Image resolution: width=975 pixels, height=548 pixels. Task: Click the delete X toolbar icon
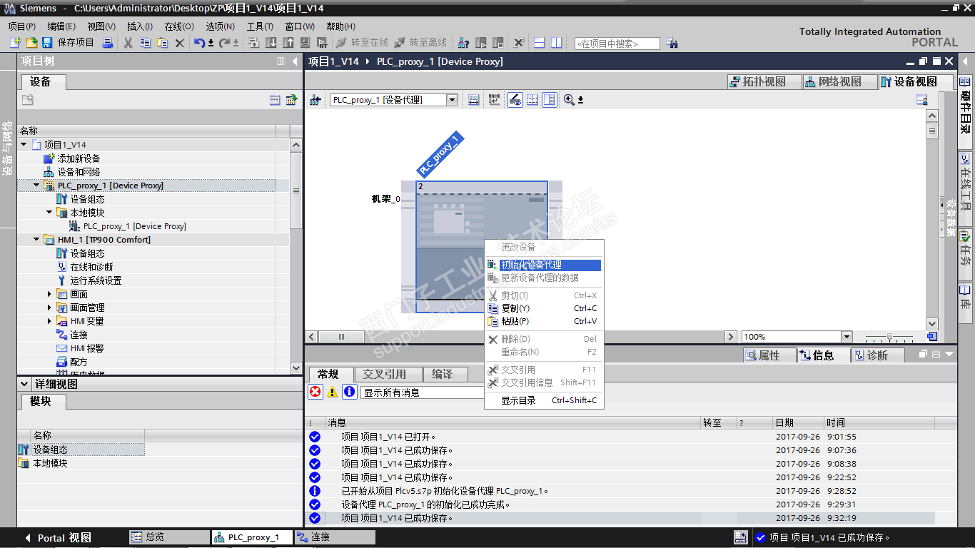pos(179,43)
